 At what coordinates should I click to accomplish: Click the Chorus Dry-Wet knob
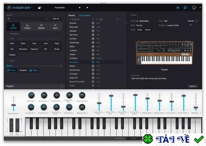coord(82,95)
